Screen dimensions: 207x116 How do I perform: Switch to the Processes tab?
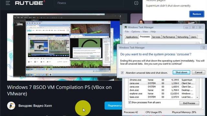coord(145,37)
